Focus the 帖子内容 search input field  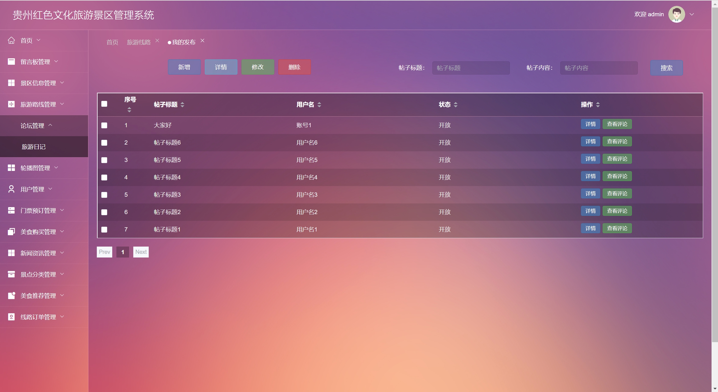click(x=598, y=68)
